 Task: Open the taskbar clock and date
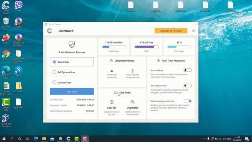[237, 139]
